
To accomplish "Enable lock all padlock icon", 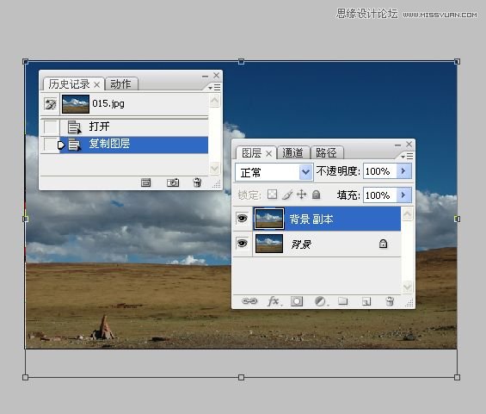I will pos(316,195).
